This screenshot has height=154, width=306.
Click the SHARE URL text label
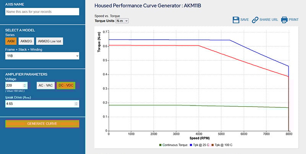269,20
